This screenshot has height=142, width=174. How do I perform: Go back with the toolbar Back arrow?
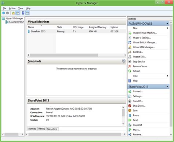point(4,13)
